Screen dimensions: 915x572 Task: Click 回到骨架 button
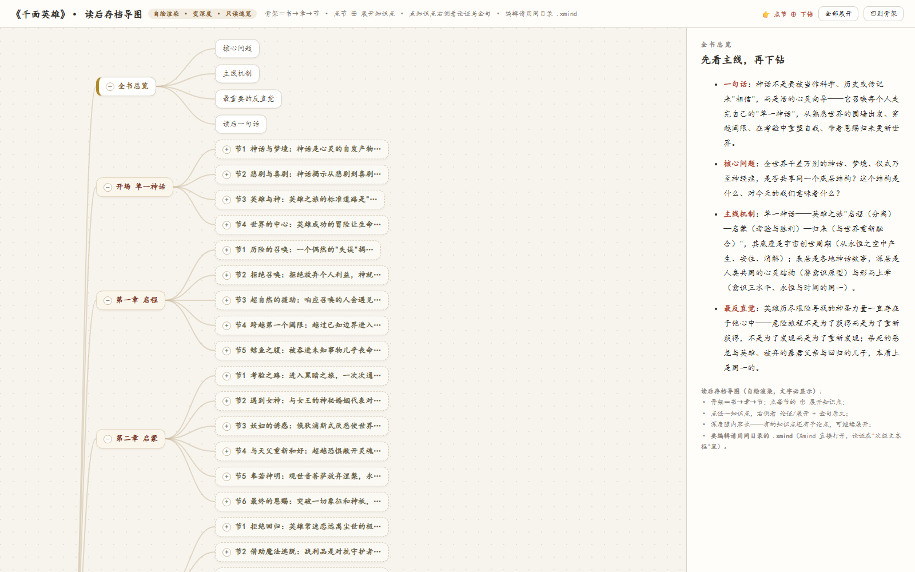point(884,14)
